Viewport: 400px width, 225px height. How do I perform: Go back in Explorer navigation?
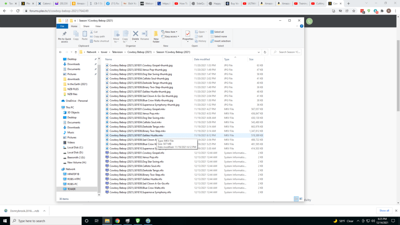pos(61,52)
